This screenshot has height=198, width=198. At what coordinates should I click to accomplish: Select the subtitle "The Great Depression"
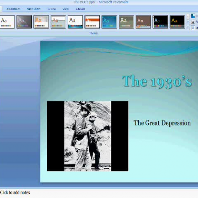[162, 123]
